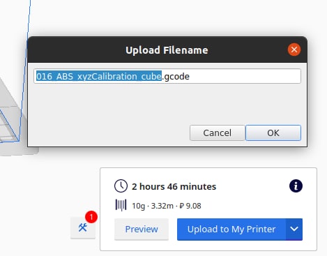This screenshot has height=256, width=327.
Task: Expand the output device dropdown arrow
Action: tap(294, 229)
